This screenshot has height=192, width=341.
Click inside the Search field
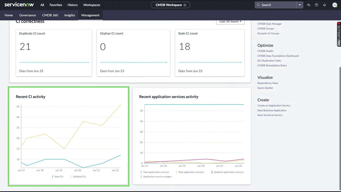(275, 5)
